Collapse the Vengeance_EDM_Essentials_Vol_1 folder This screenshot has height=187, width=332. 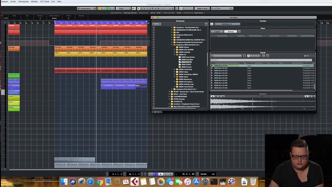172,45
